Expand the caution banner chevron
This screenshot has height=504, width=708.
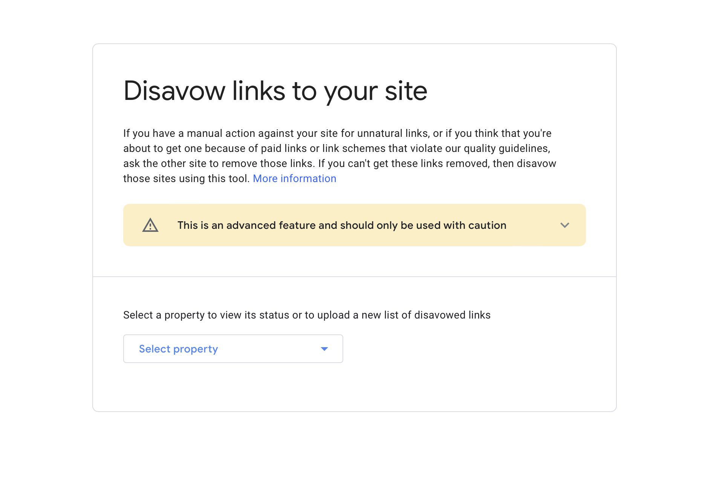pos(564,225)
